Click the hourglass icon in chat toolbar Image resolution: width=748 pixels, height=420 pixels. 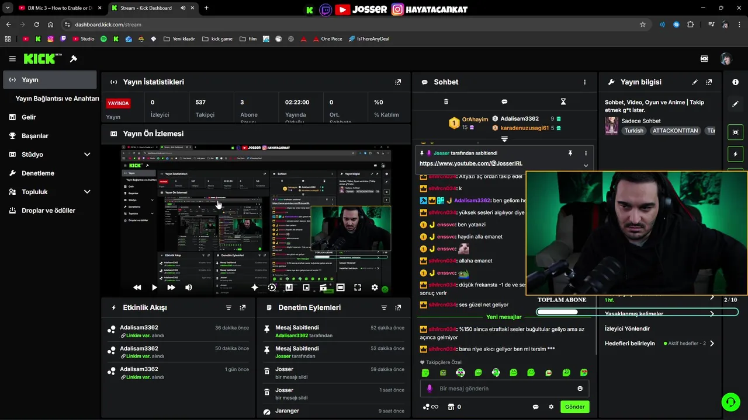(x=563, y=101)
